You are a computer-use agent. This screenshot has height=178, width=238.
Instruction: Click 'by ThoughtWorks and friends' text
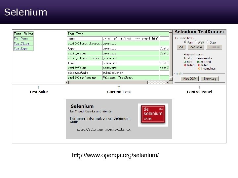point(91,111)
